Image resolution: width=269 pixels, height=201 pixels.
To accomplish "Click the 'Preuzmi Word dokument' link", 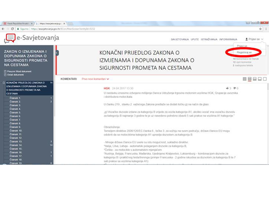I will pyautogui.click(x=18, y=71).
